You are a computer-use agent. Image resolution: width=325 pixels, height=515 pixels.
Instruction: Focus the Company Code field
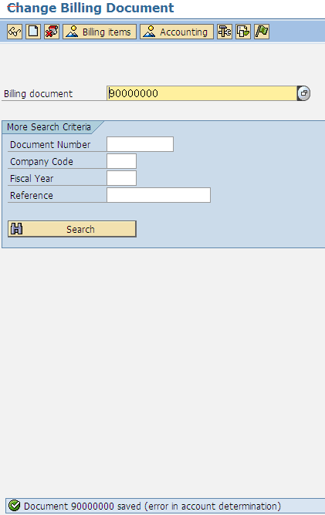[x=121, y=161]
